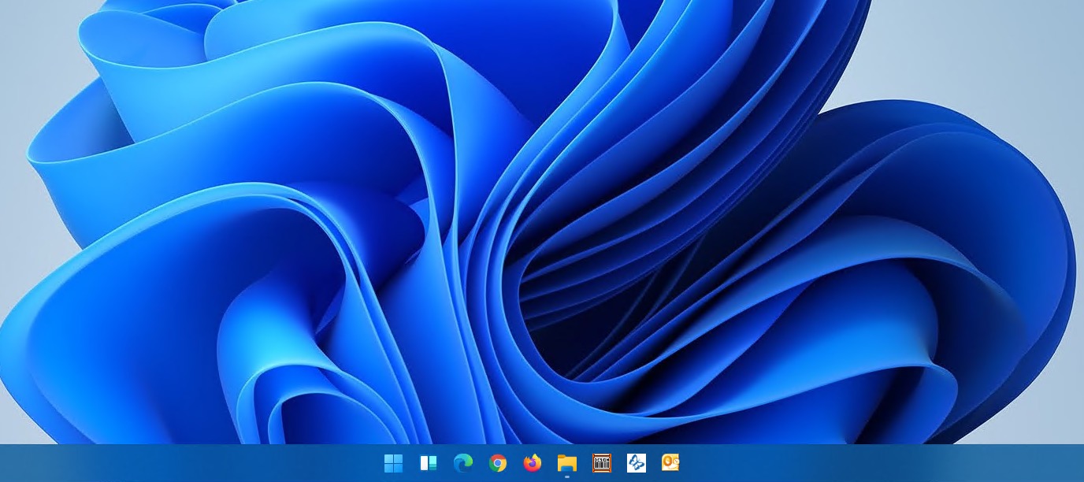
Task: Open the Windows Start menu
Action: point(393,463)
